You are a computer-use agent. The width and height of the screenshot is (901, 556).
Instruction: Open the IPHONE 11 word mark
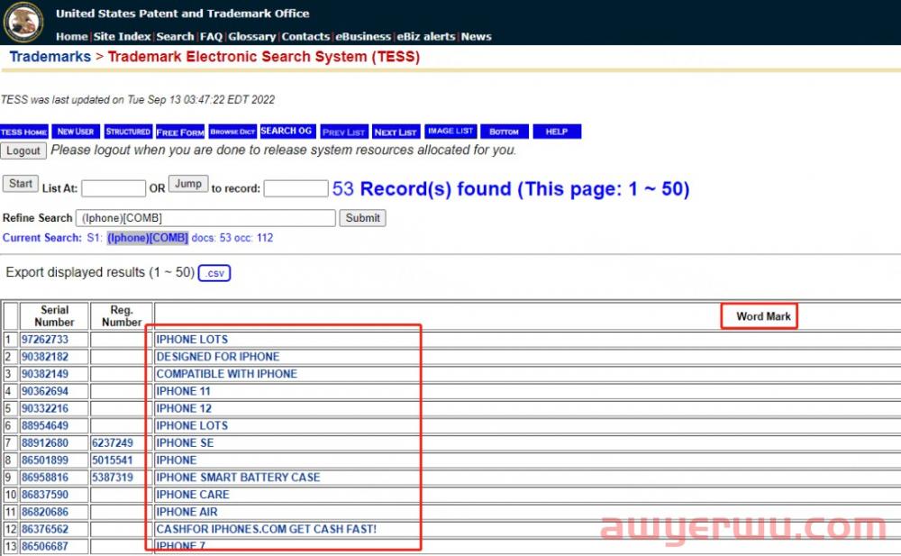coord(183,391)
